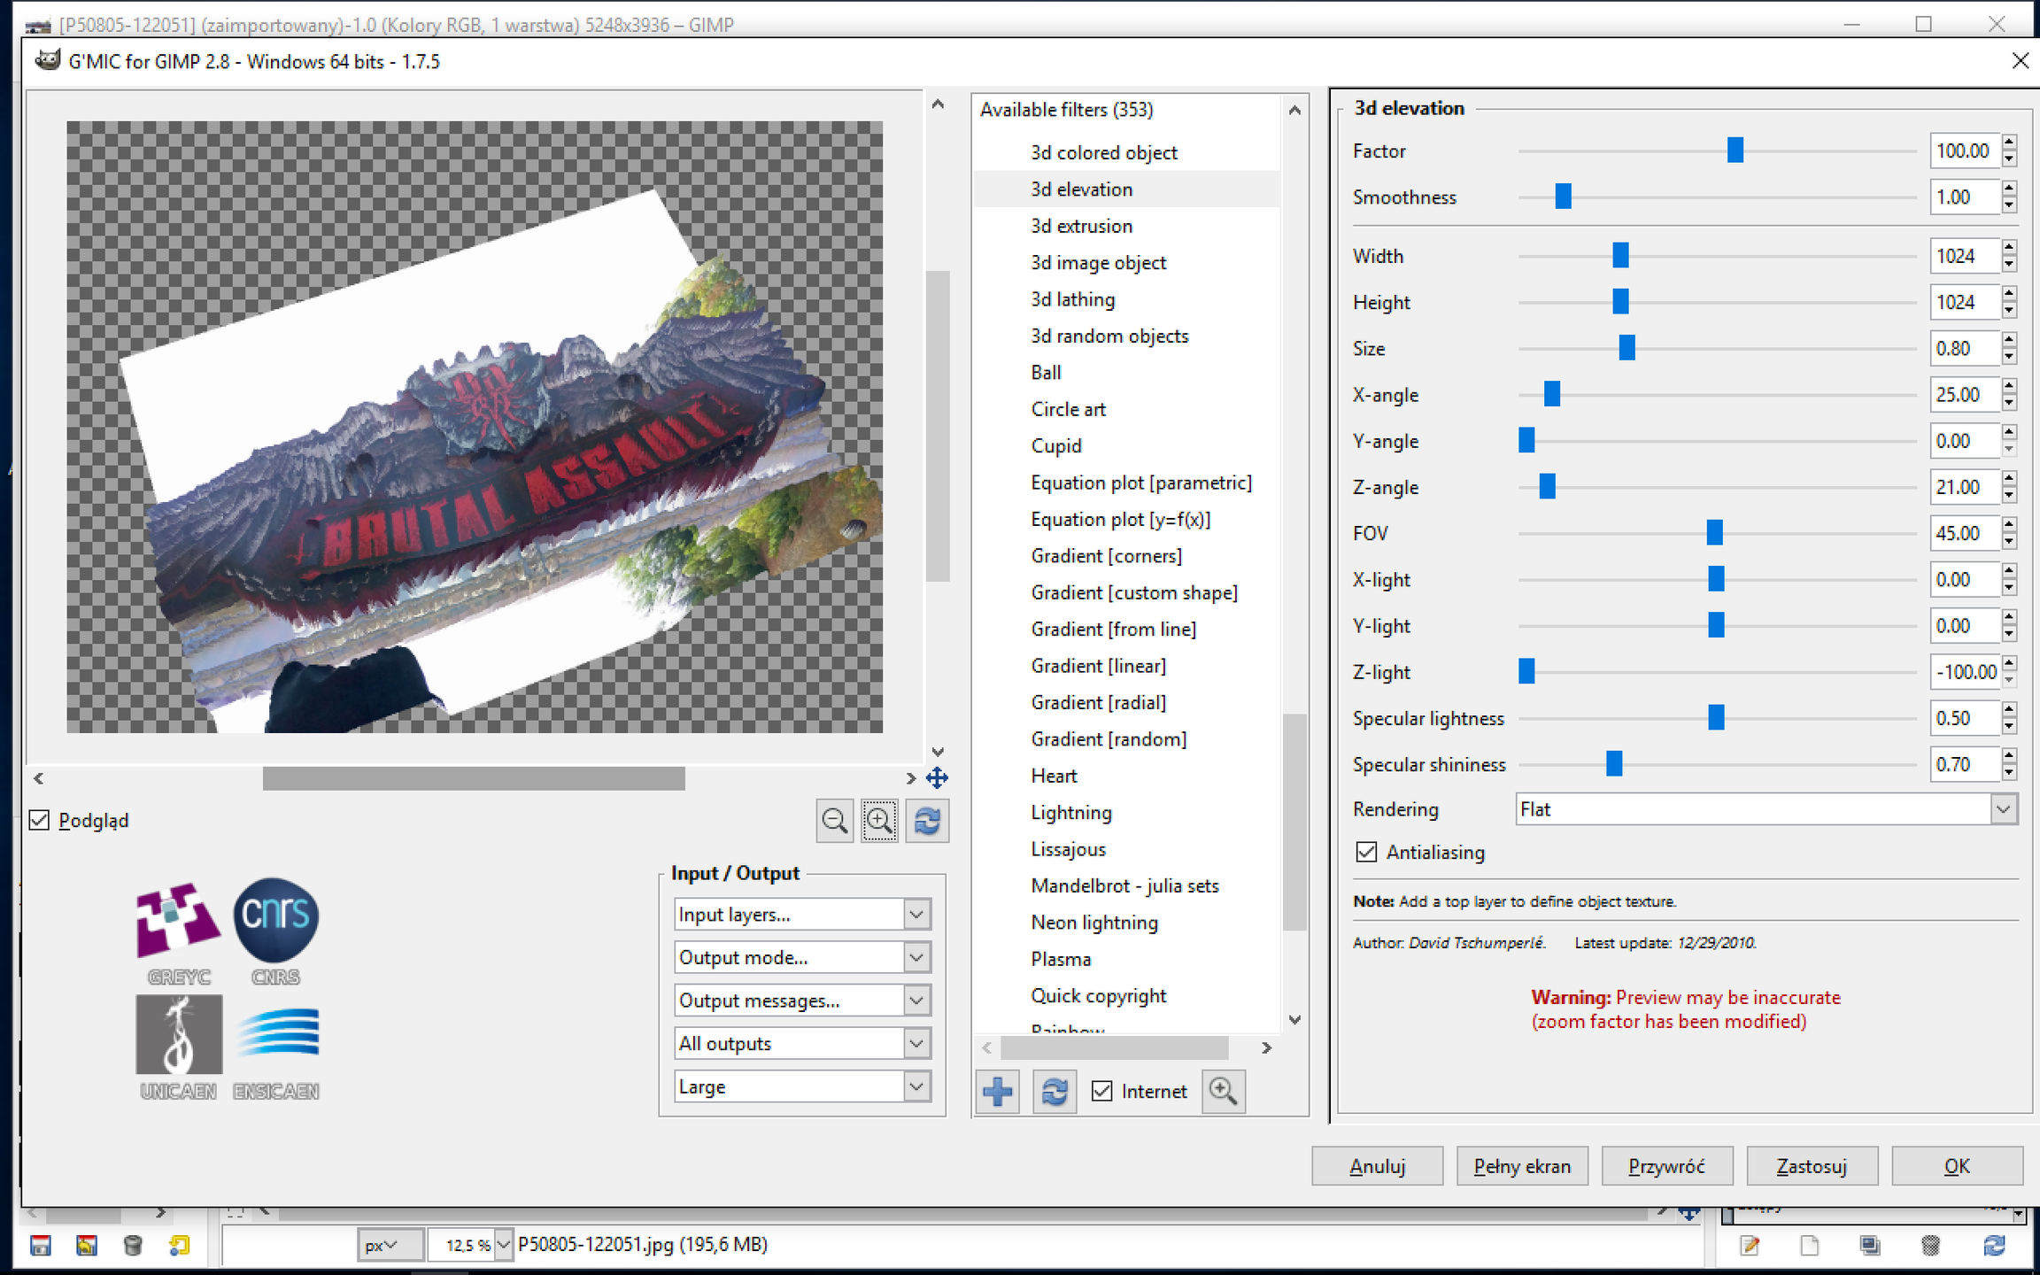Toggle the Podgląd preview checkbox
Screen dimensions: 2040x1275
pyautogui.click(x=39, y=820)
